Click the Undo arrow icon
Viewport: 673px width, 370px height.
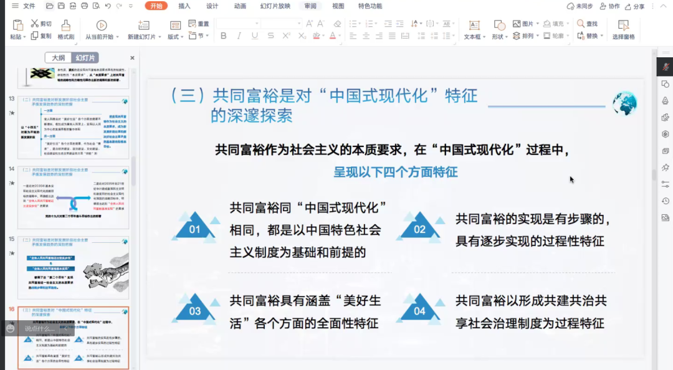coord(108,6)
